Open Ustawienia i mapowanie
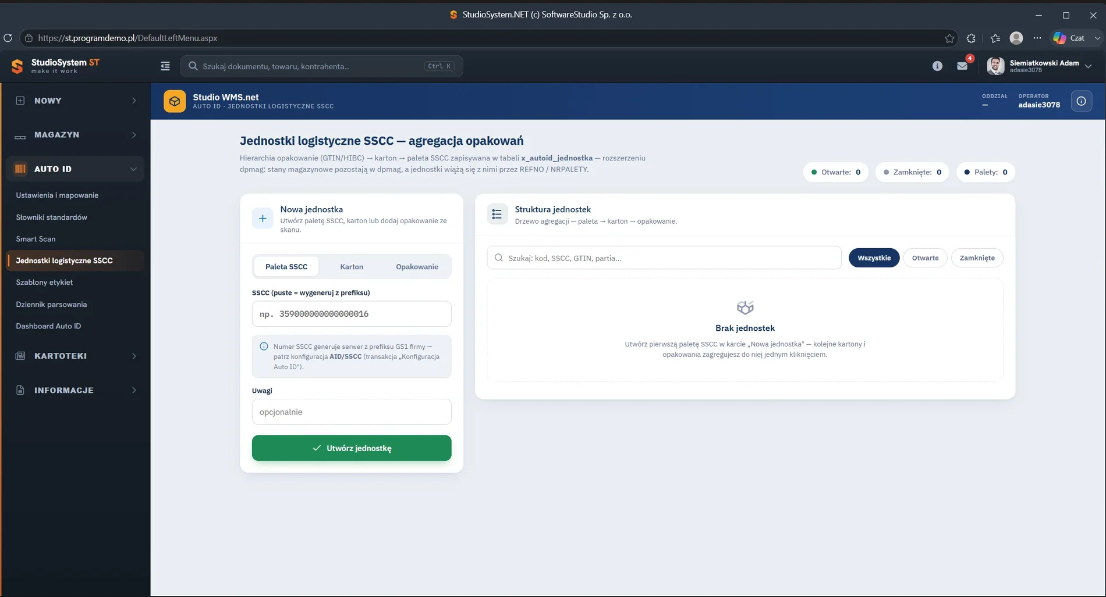This screenshot has height=597, width=1106. [x=57, y=195]
